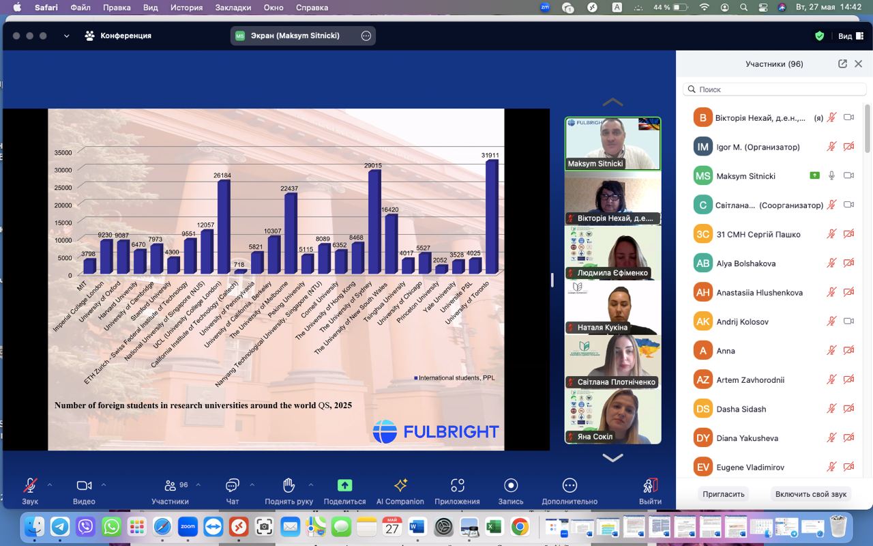873x546 pixels.
Task: Open WhatsApp from the Dock
Action: pos(111,527)
